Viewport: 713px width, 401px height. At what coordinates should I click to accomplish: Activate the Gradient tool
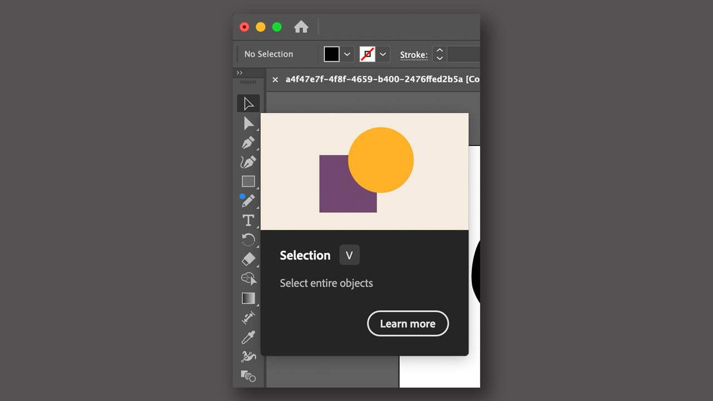(248, 299)
